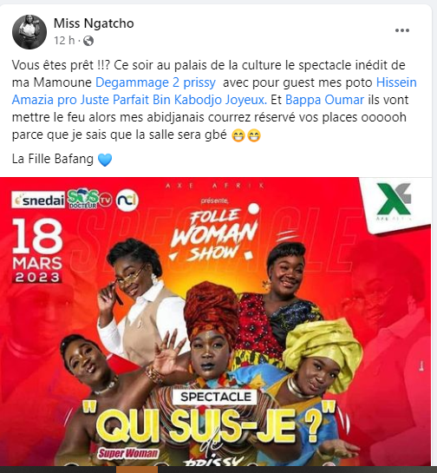Screen dimensions: 437x473
Task: Click the grinning emoji after gbé
Action: pos(238,135)
